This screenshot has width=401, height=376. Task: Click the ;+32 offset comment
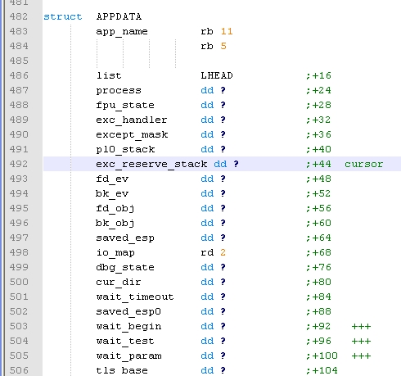click(318, 120)
